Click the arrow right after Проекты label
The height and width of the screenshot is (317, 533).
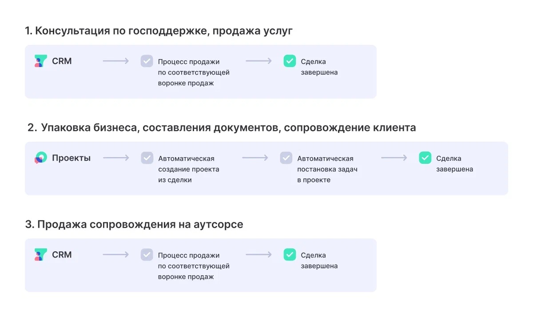[x=116, y=158]
